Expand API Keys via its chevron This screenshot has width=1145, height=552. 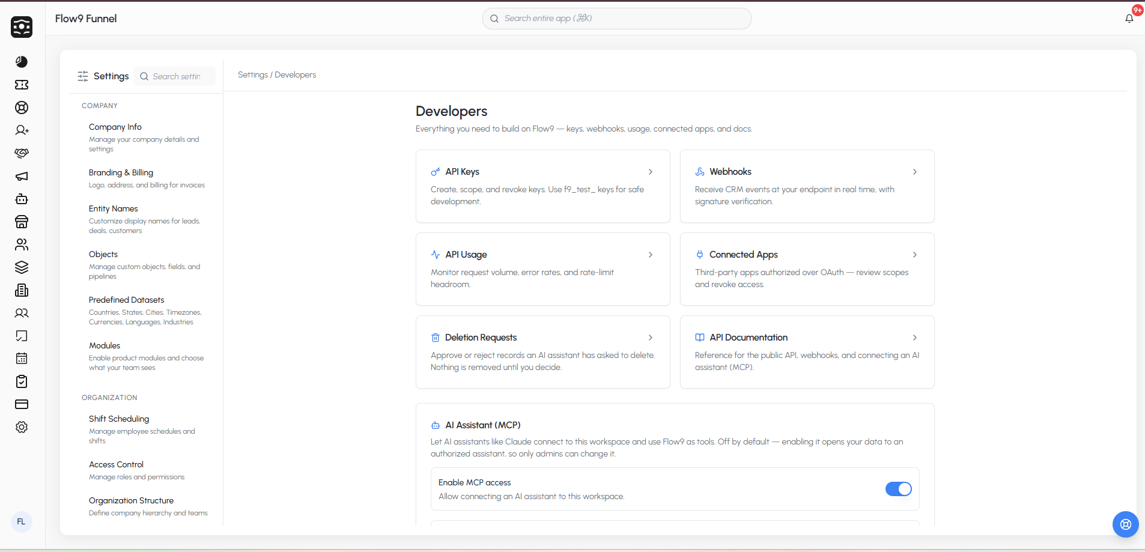coord(651,172)
